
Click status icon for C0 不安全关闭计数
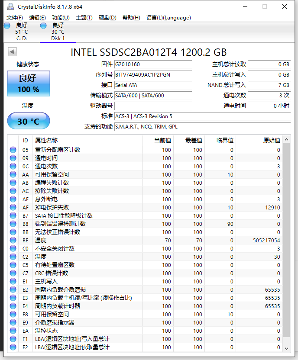13,249
